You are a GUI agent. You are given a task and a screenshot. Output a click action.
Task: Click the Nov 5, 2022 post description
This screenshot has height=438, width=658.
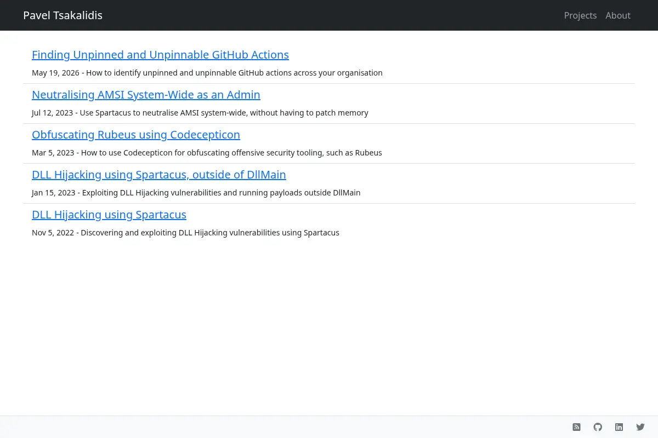click(x=185, y=233)
